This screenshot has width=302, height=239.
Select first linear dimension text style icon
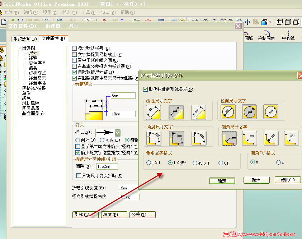[154, 112]
